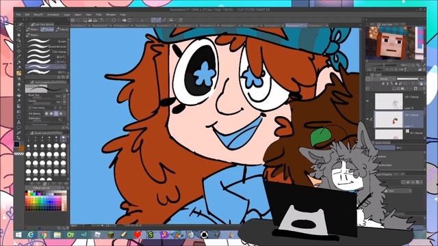Open Set 2 tab in Quick Access
Viewport: 438px width, 246px height.
click(x=399, y=148)
